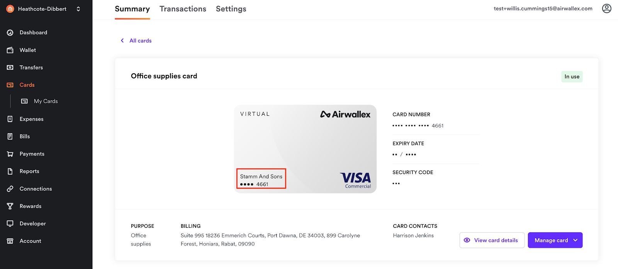Screen dimensions: 618x269
Task: Click the Developer monitor icon
Action: [x=10, y=223]
